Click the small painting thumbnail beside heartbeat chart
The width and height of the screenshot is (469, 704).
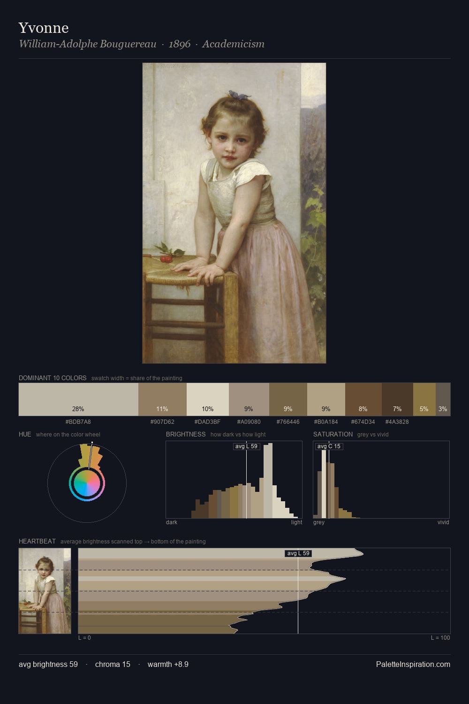click(x=45, y=591)
